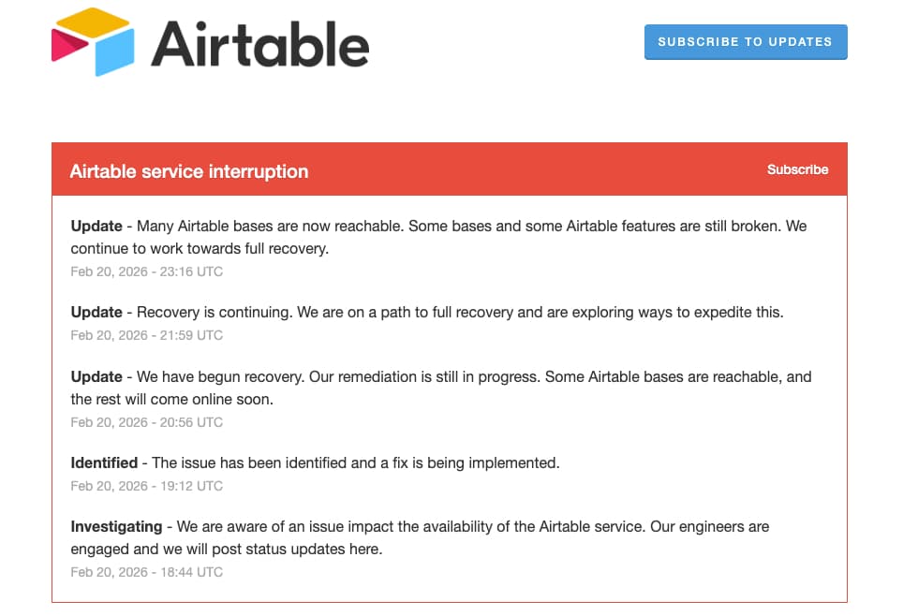Image resolution: width=903 pixels, height=616 pixels.
Task: Click the Update label about bases now reachable
Action: coord(96,226)
